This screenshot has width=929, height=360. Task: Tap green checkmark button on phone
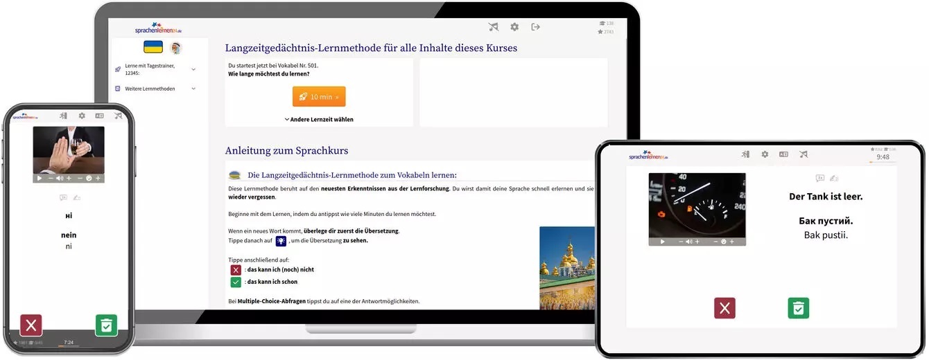(106, 325)
